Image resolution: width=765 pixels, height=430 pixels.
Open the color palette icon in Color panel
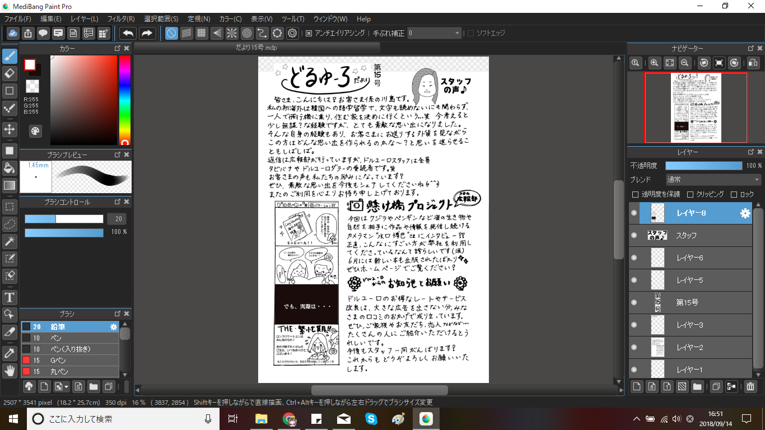35,131
